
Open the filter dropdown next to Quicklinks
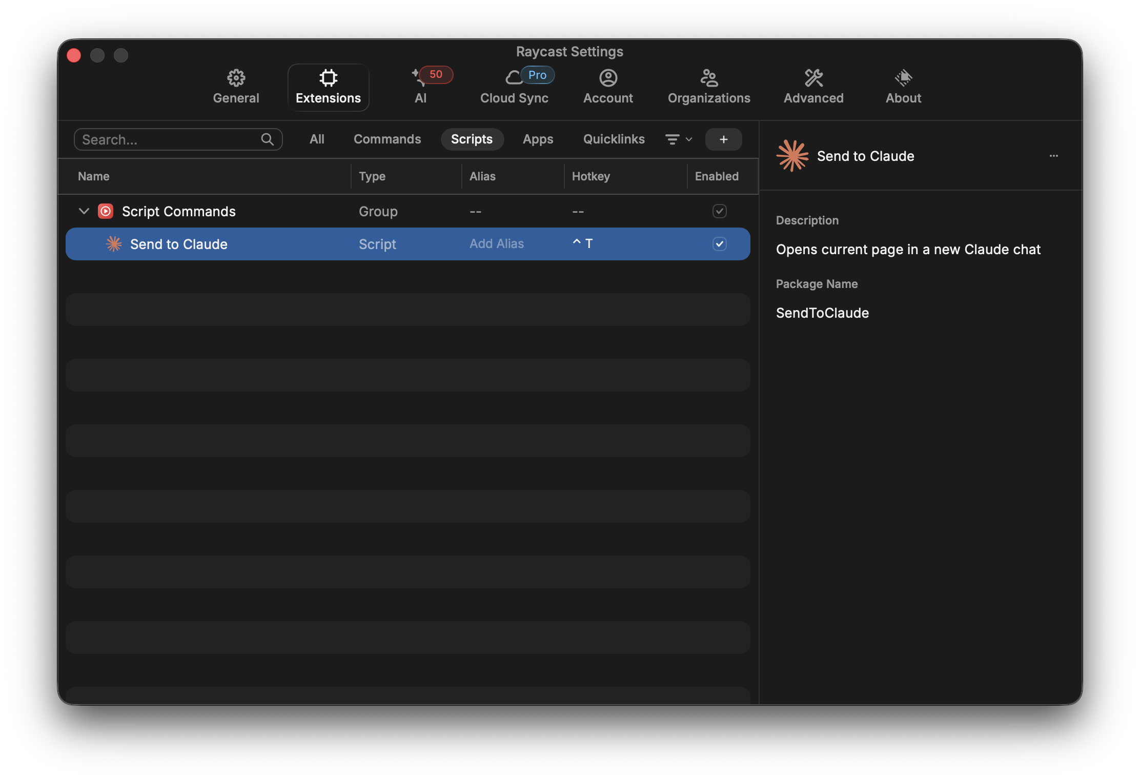click(678, 139)
